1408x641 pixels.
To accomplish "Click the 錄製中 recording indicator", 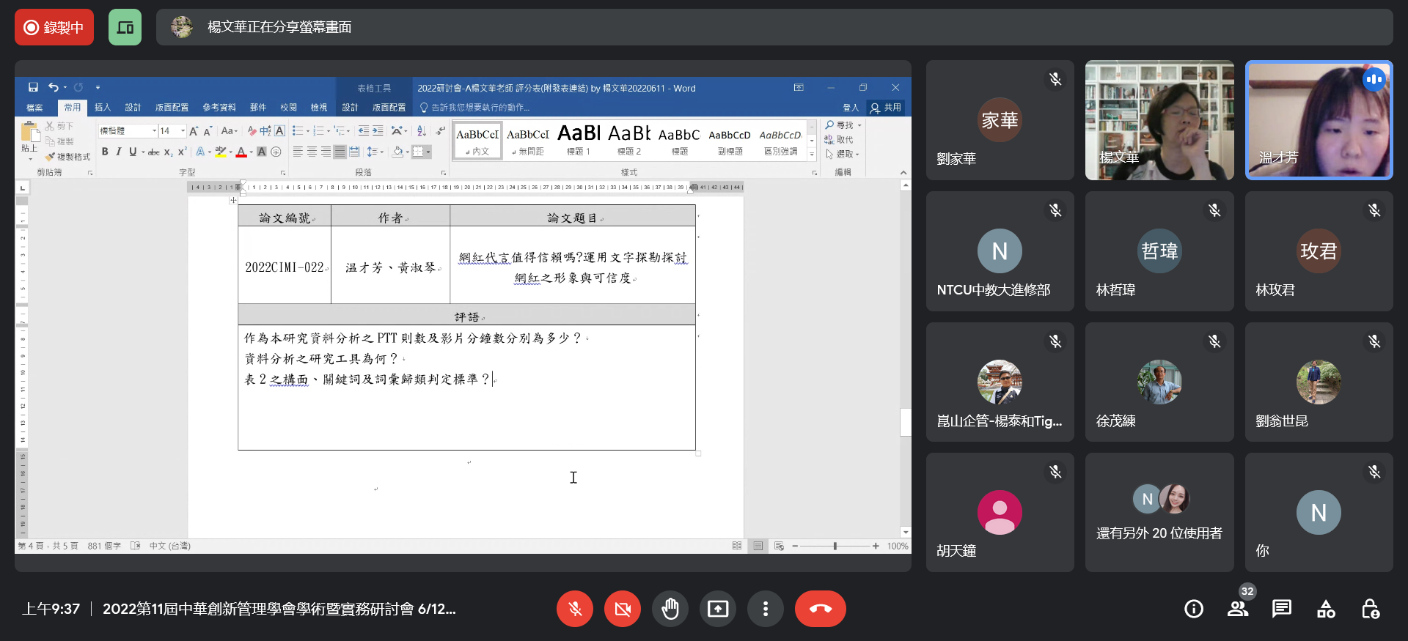I will 54,27.
